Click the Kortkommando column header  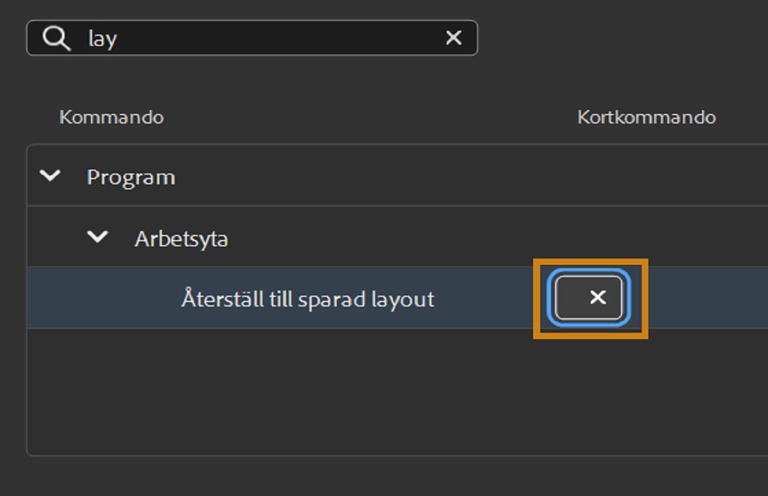click(646, 118)
